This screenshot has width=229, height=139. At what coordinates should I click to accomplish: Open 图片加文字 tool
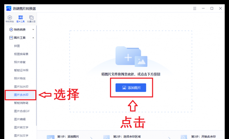pos(21,135)
